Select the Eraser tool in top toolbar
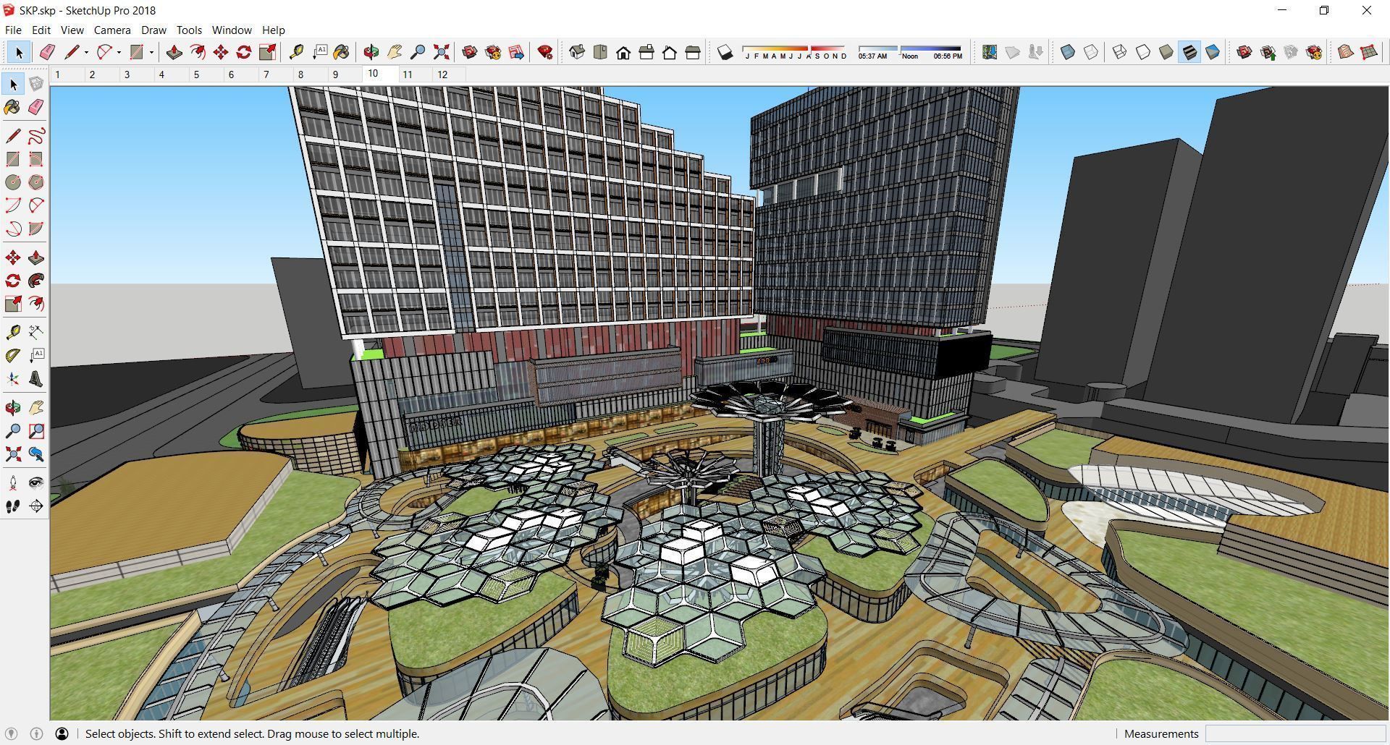 click(48, 52)
